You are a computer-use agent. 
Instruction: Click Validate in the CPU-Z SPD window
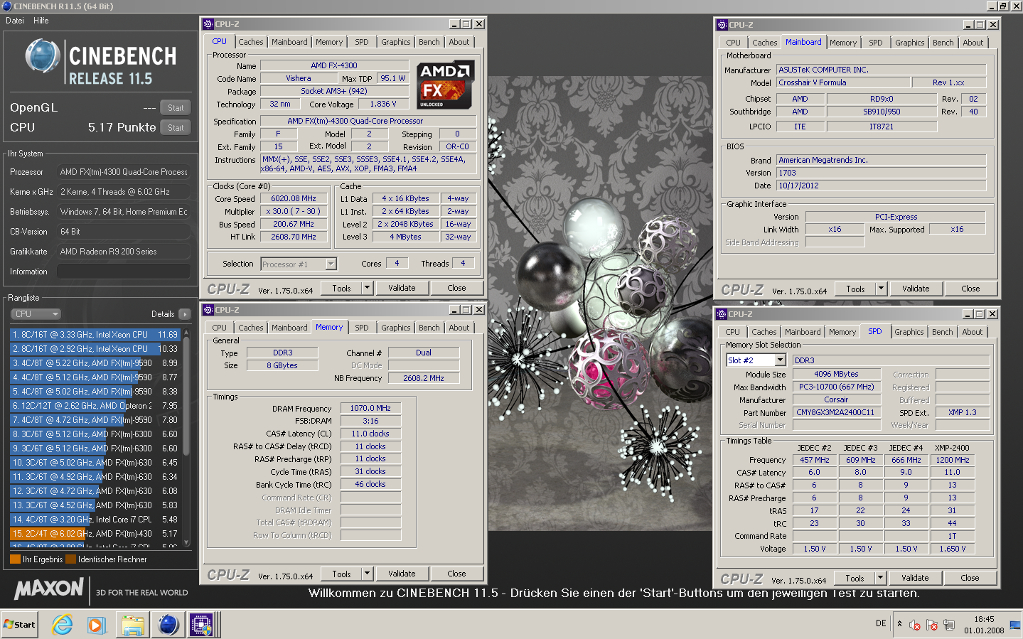915,578
